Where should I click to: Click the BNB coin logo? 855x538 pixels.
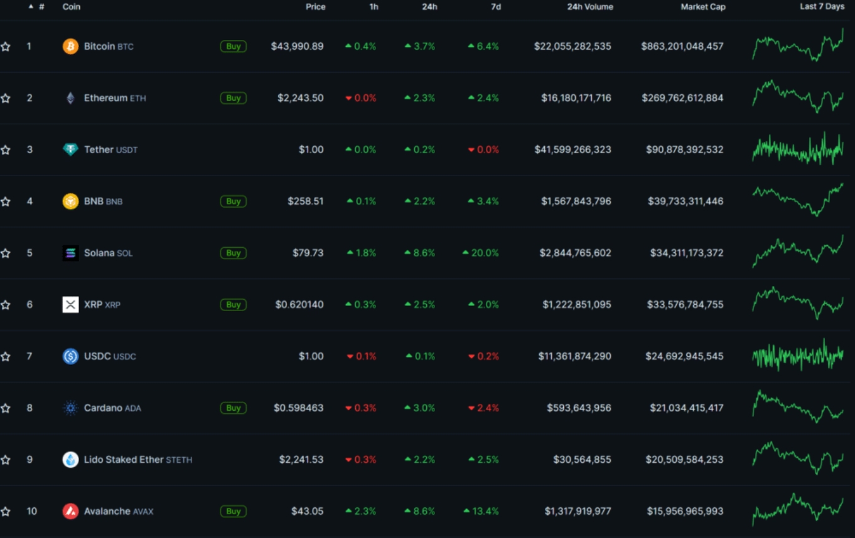coord(70,201)
